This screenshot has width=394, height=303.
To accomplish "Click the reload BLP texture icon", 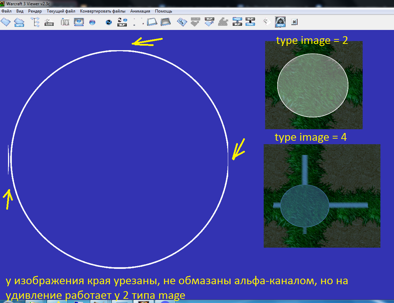I will (x=122, y=22).
